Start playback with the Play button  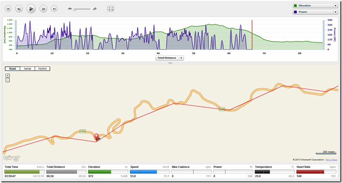coord(31,9)
